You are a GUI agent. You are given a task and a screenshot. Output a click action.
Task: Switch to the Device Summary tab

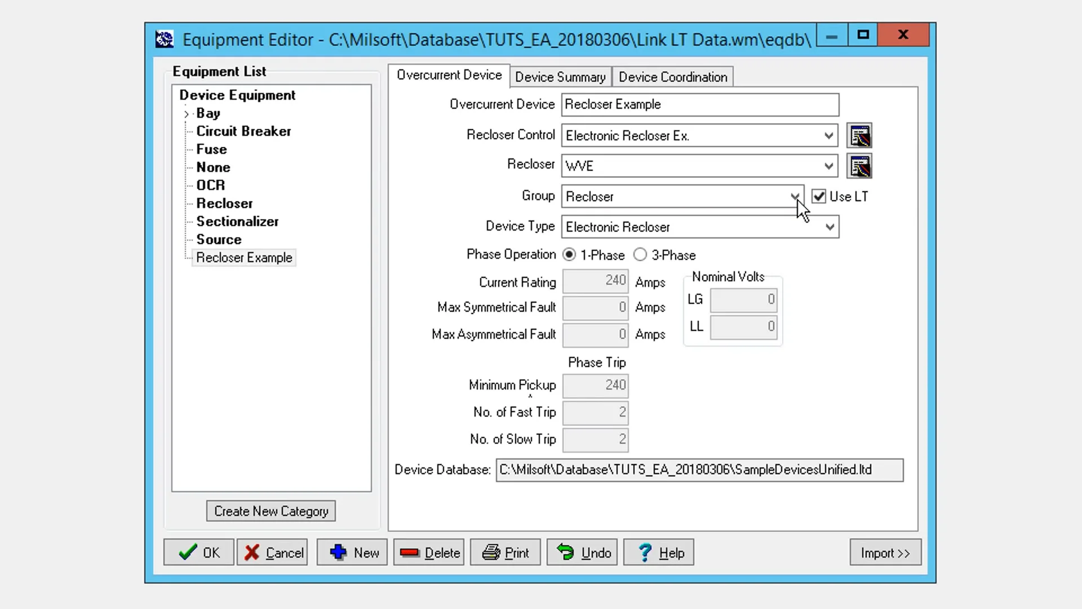pos(560,77)
